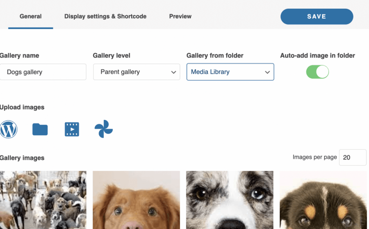Open the Gallery level dropdown
Viewport: 369px width, 229px height.
(x=136, y=72)
